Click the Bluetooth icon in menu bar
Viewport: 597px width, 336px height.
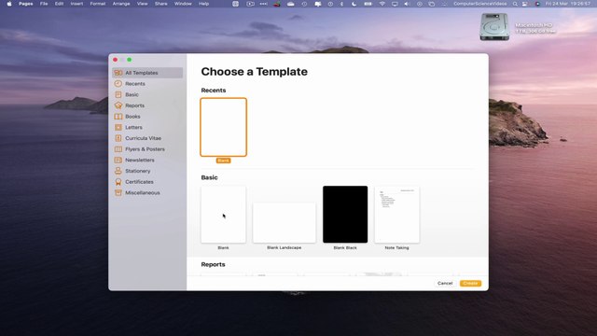coord(341,4)
